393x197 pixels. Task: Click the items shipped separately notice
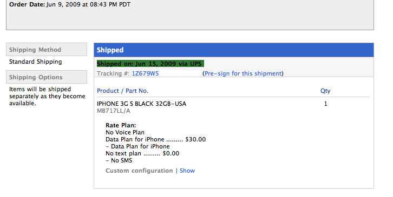pos(47,96)
